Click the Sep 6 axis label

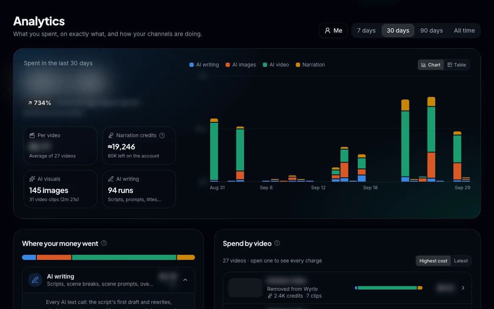tap(266, 188)
